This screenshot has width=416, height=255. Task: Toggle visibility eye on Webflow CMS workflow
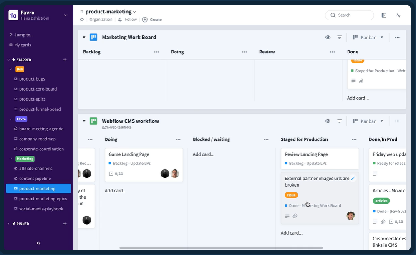(x=328, y=121)
